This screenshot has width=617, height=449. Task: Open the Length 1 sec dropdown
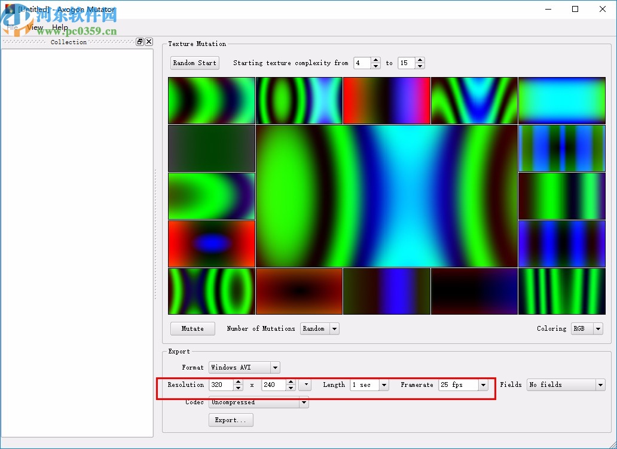point(384,385)
